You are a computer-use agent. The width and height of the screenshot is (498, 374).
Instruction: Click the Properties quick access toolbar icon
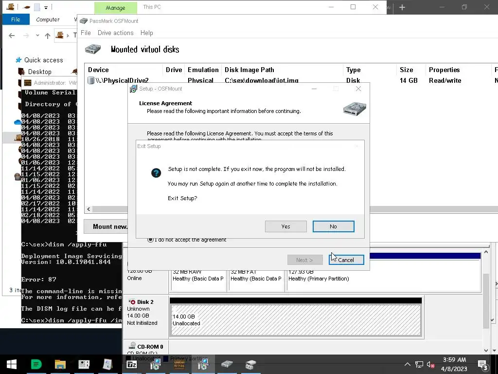[x=27, y=7]
